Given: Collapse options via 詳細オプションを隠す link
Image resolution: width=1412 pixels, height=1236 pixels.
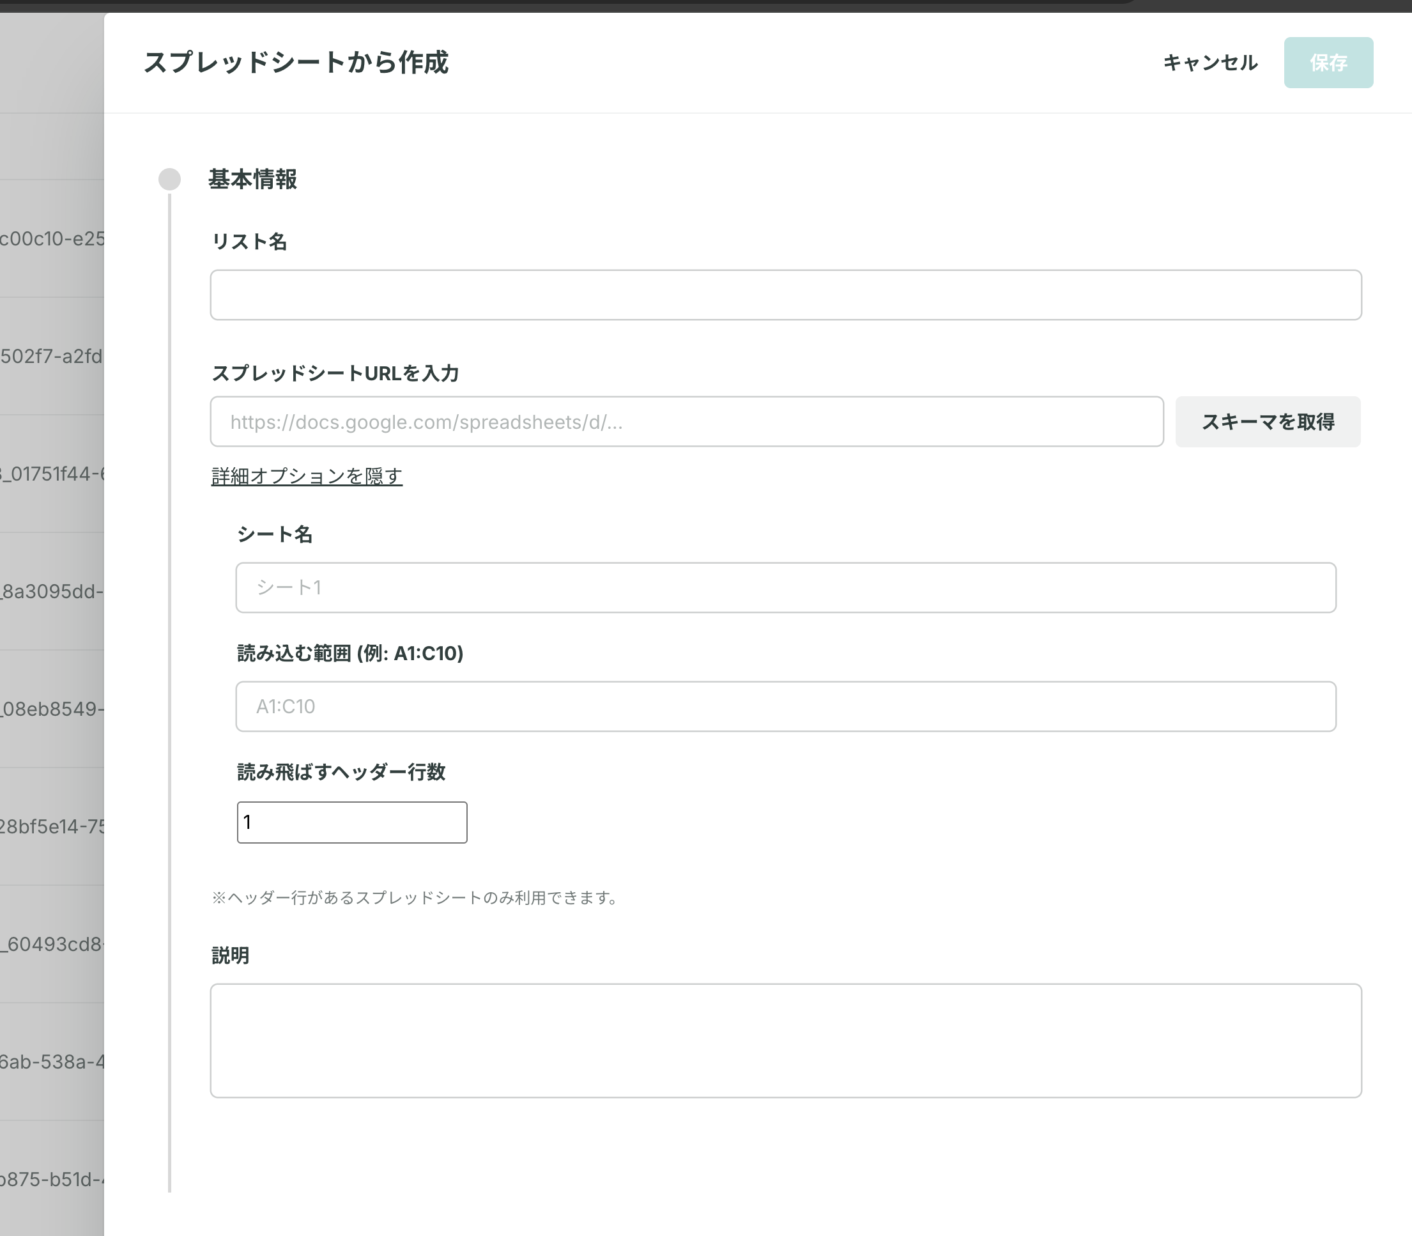Looking at the screenshot, I should tap(307, 476).
